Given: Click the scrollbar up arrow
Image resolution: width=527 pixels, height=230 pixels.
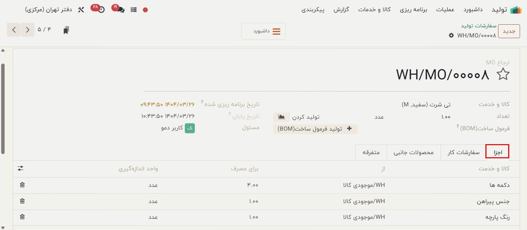Looking at the screenshot, I should click(x=3, y=50).
